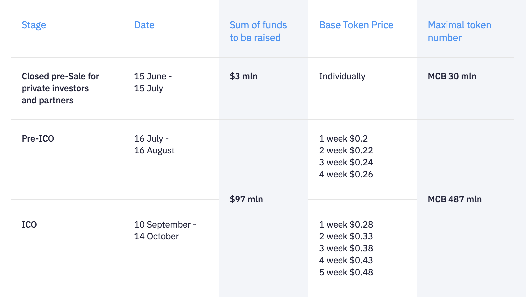Click the ICO 1 week $0.28 price
Viewport: 526px width, 297px height.
pyautogui.click(x=346, y=225)
